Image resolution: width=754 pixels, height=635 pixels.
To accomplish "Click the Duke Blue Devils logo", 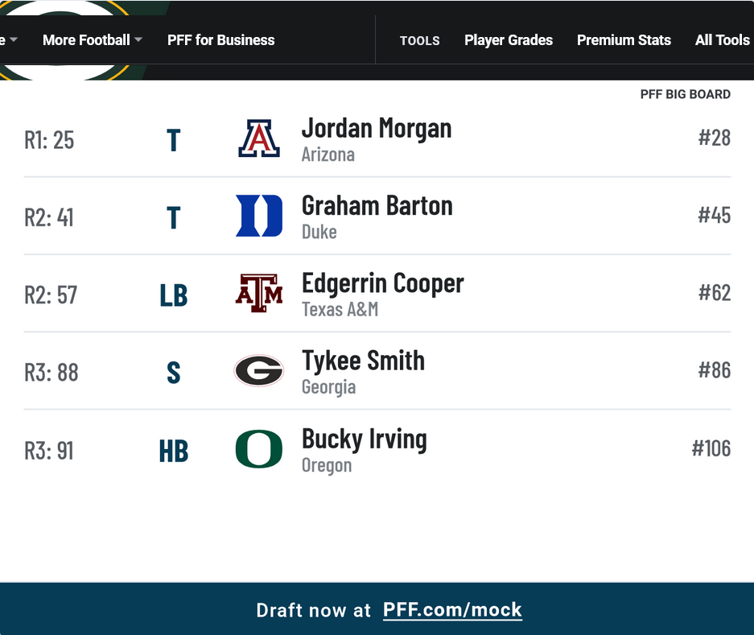I will tap(259, 216).
